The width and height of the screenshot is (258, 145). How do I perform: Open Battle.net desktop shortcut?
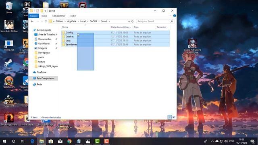click(9, 46)
